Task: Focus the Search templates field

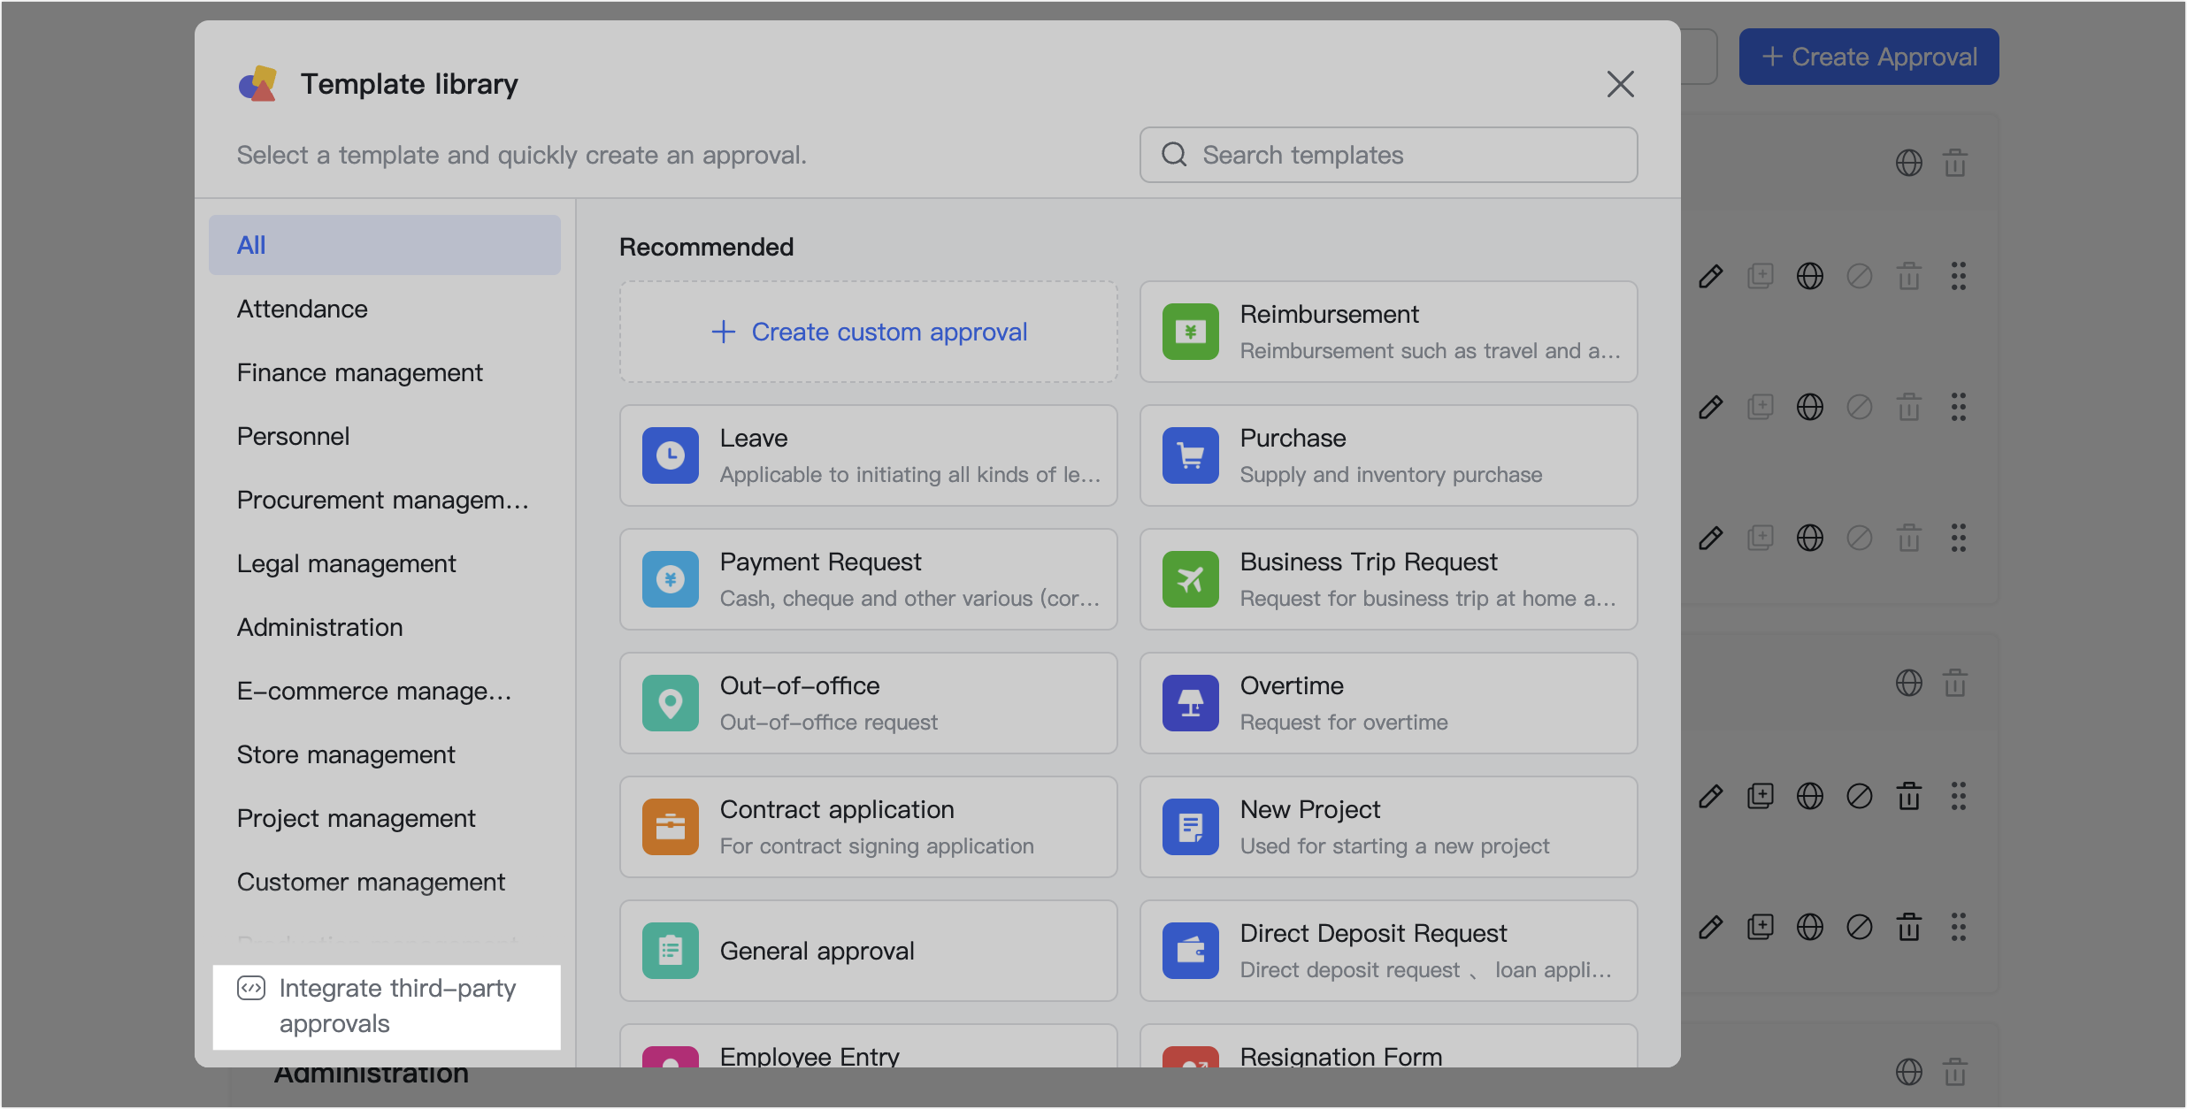Action: [1407, 155]
